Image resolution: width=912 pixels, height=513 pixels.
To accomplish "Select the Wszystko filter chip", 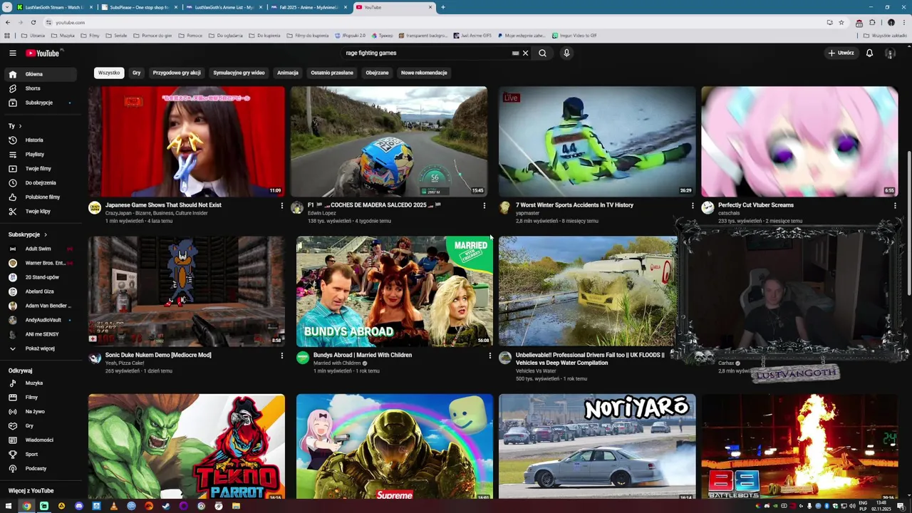I will pos(109,73).
